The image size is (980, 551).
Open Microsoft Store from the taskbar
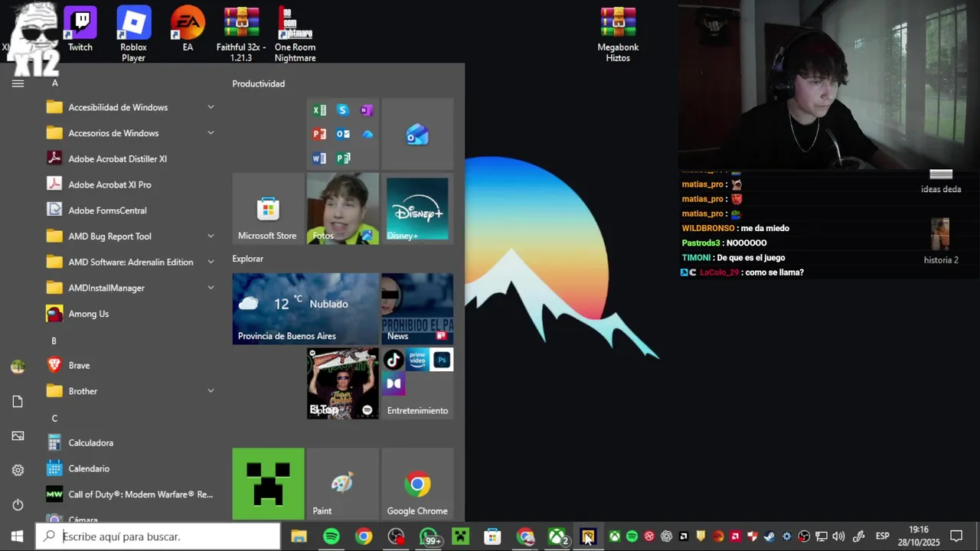point(492,536)
